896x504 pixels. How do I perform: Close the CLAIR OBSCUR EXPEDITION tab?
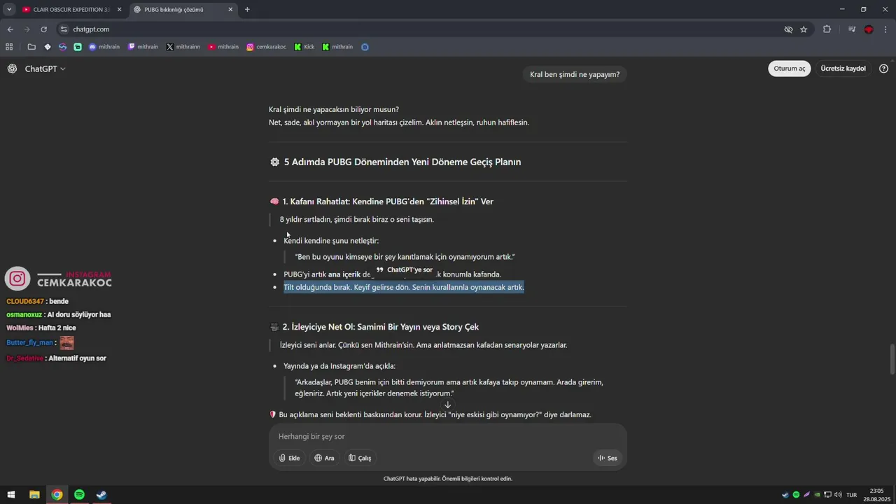pos(119,10)
